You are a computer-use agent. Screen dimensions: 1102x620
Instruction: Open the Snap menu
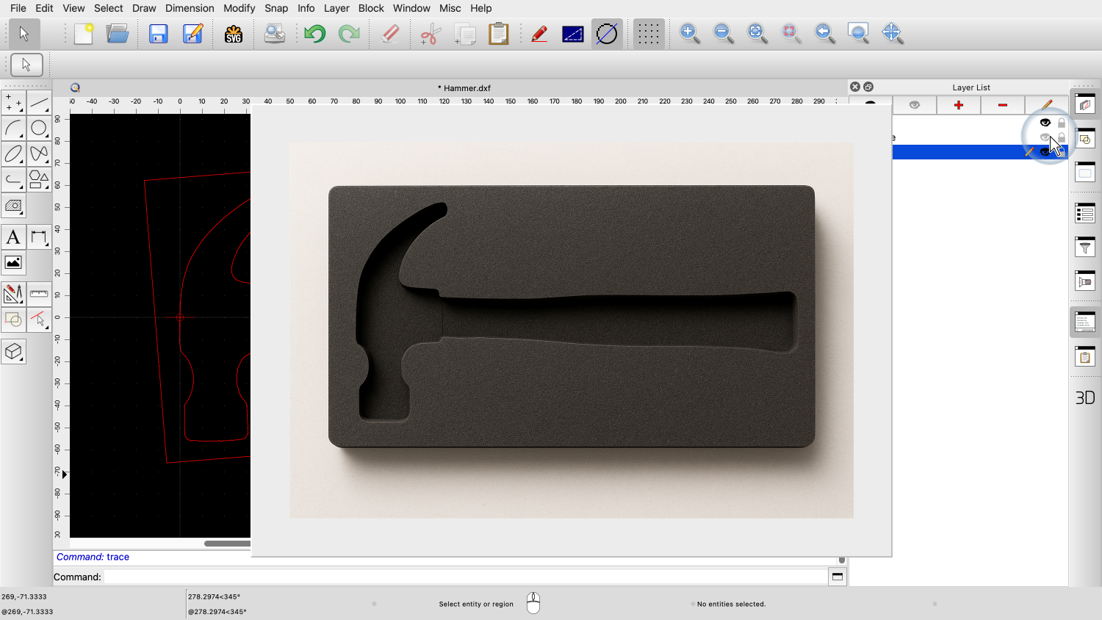point(276,8)
